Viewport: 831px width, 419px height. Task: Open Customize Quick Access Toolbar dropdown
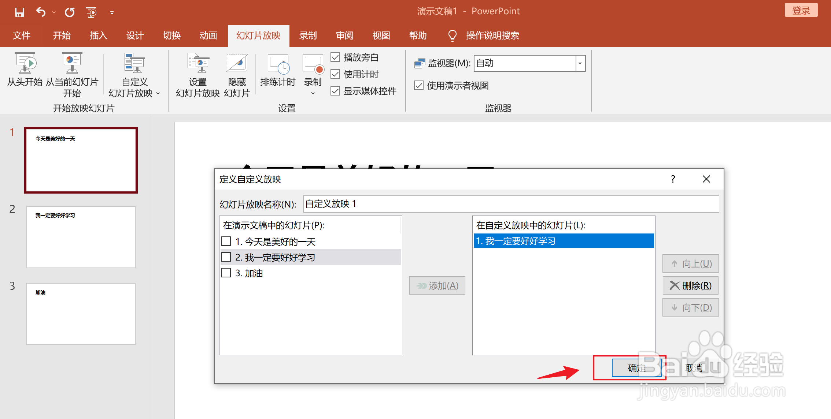[112, 13]
